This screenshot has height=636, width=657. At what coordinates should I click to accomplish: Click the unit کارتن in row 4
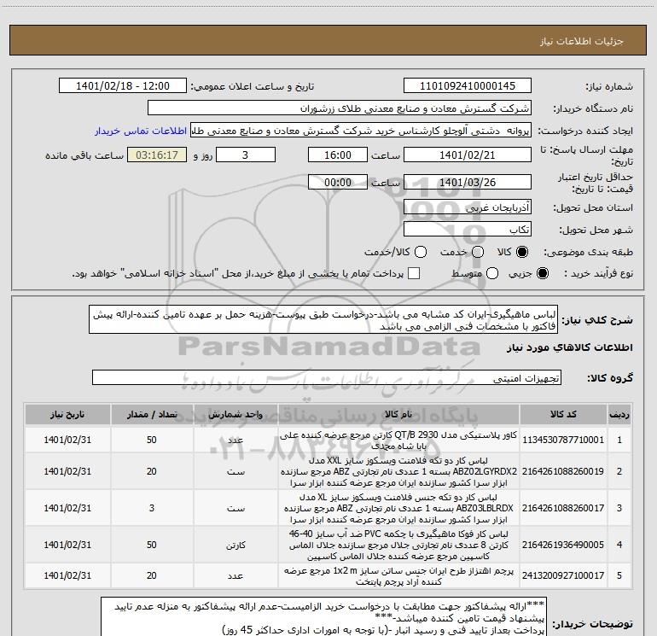click(235, 545)
